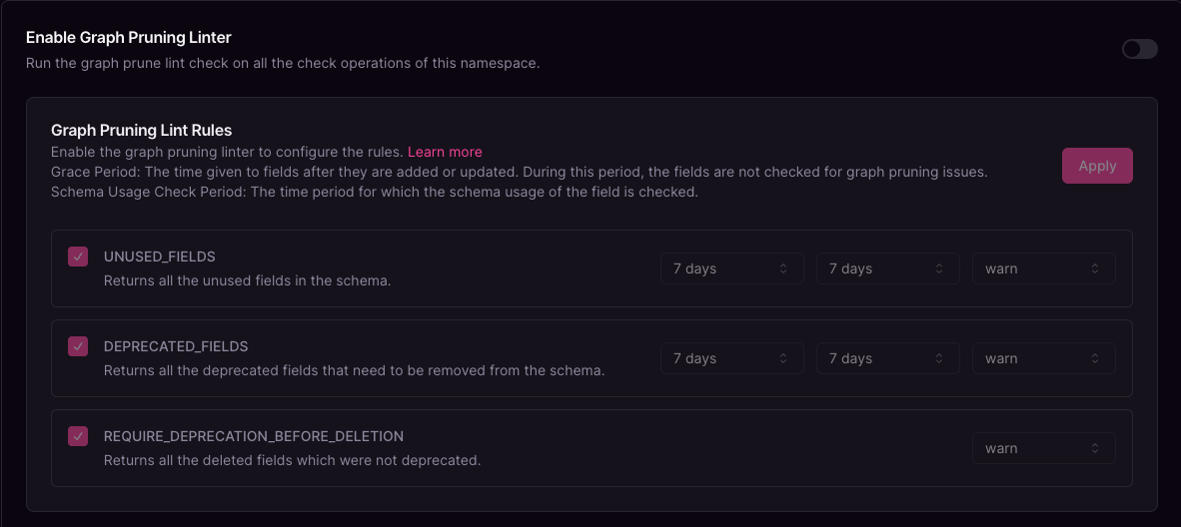The image size is (1181, 527).
Task: Open UNUSED_FIELDS first 7 days dropdown
Action: coord(732,268)
